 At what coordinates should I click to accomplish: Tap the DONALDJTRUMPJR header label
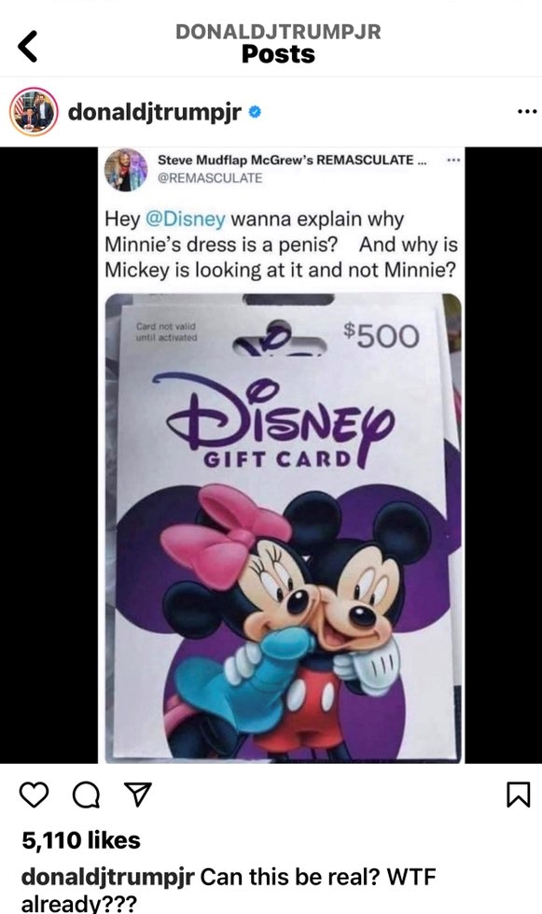(278, 32)
